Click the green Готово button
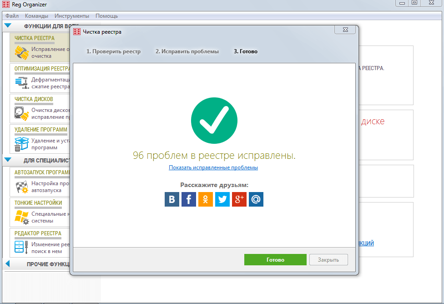 pyautogui.click(x=275, y=259)
